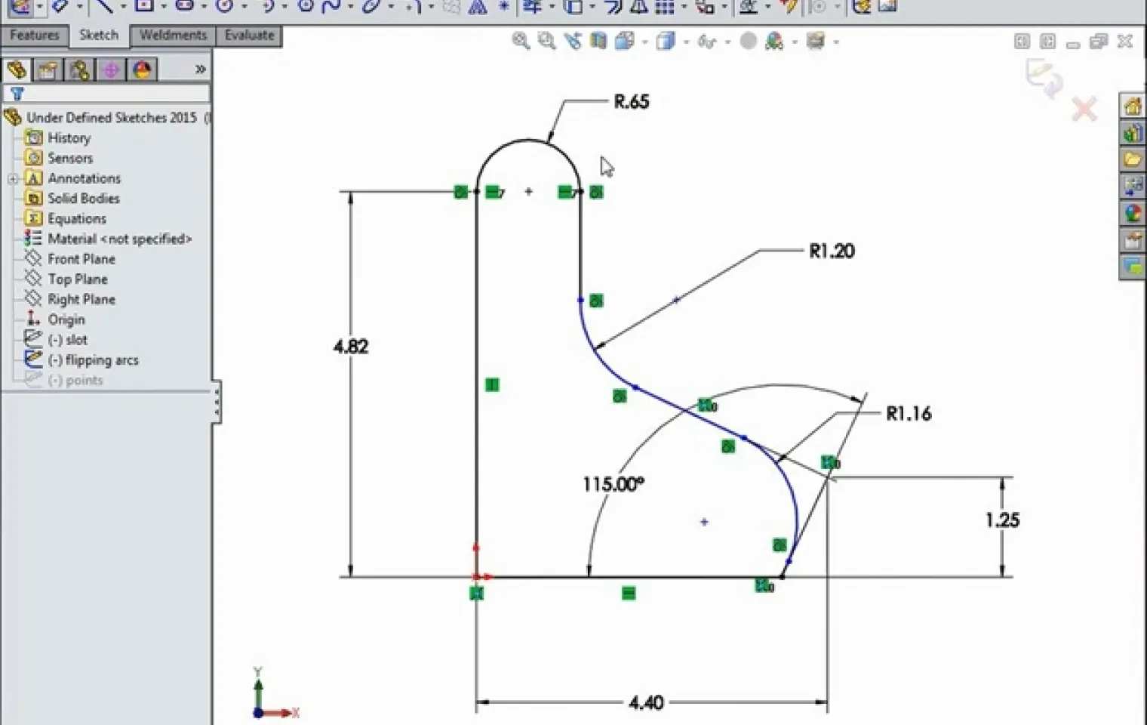Switch to the Features tab
Image resolution: width=1147 pixels, height=725 pixels.
click(35, 35)
